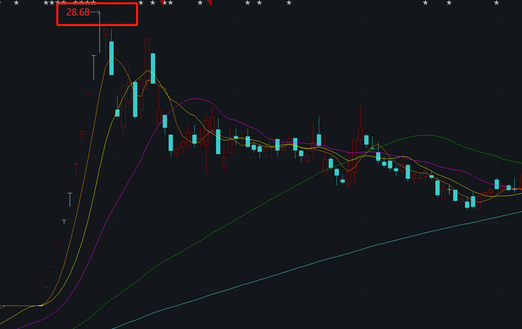Click the first star right of red box

[x=141, y=3]
